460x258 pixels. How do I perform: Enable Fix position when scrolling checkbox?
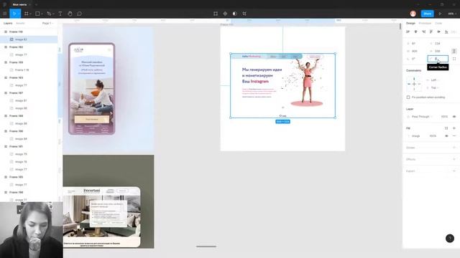pos(408,97)
